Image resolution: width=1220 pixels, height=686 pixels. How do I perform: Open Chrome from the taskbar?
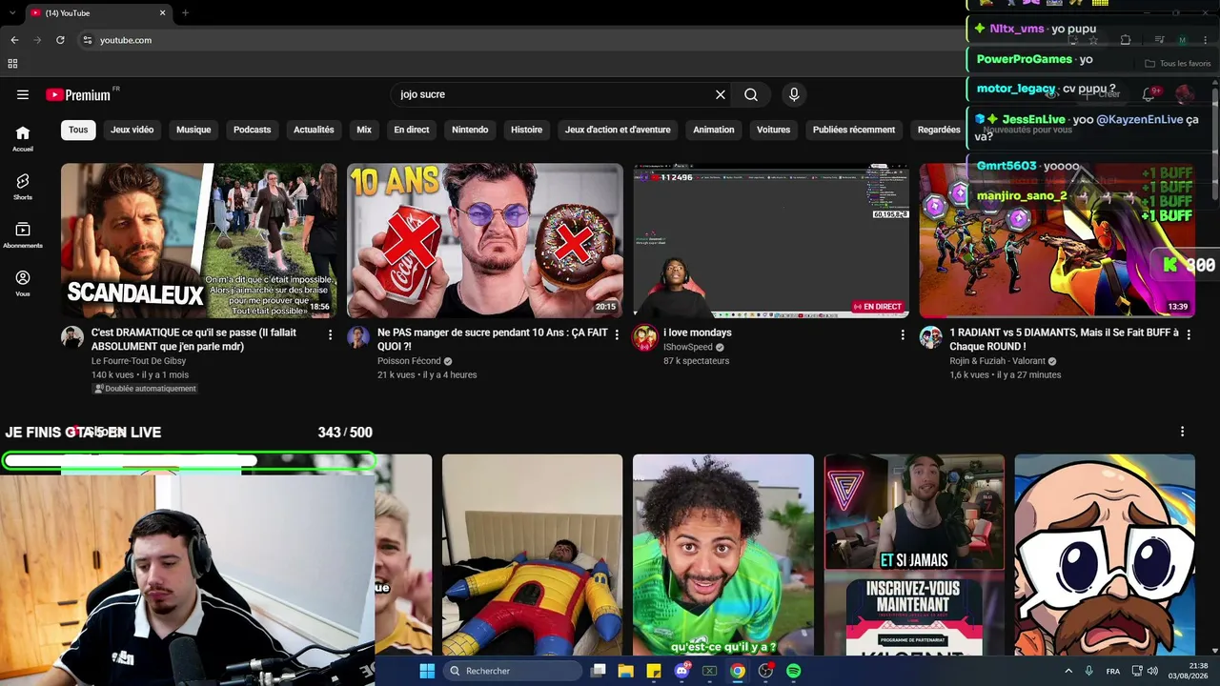pos(738,671)
